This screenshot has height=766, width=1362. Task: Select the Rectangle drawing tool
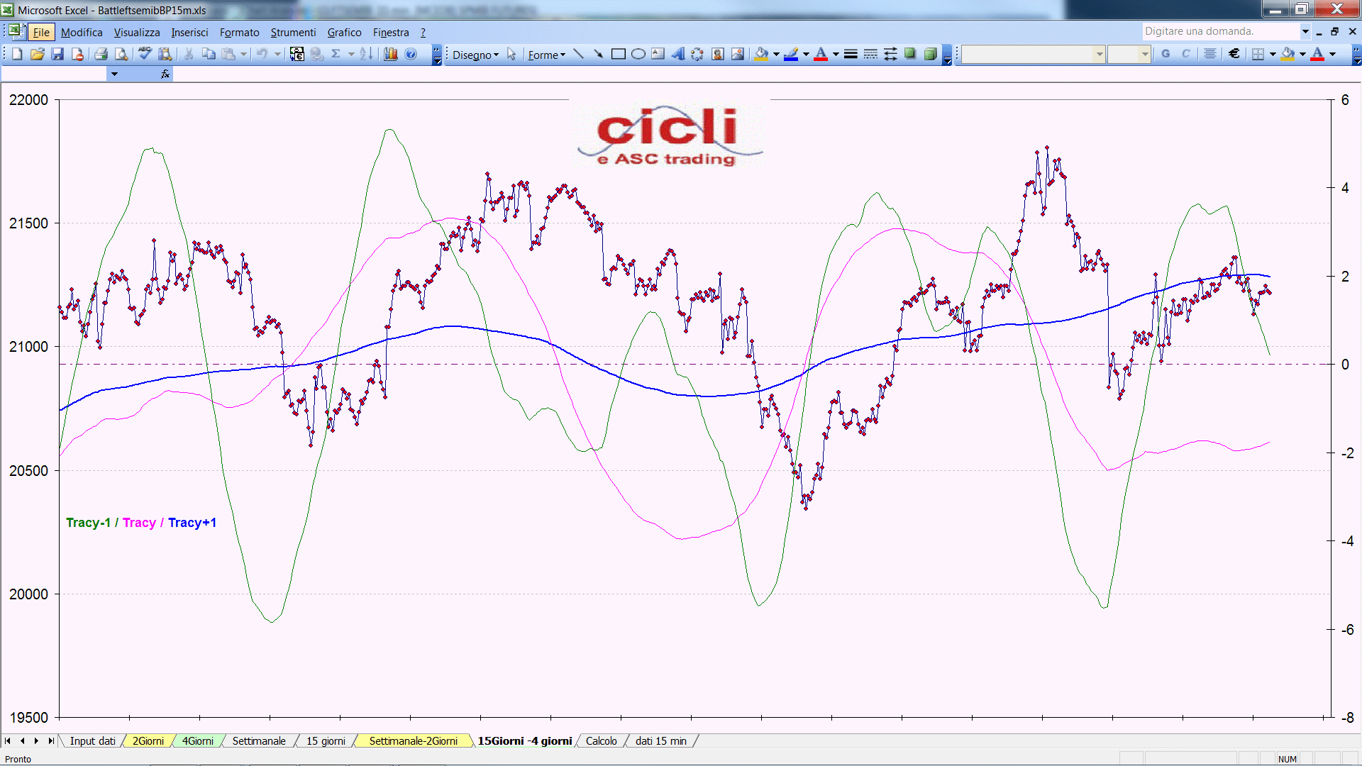click(619, 54)
